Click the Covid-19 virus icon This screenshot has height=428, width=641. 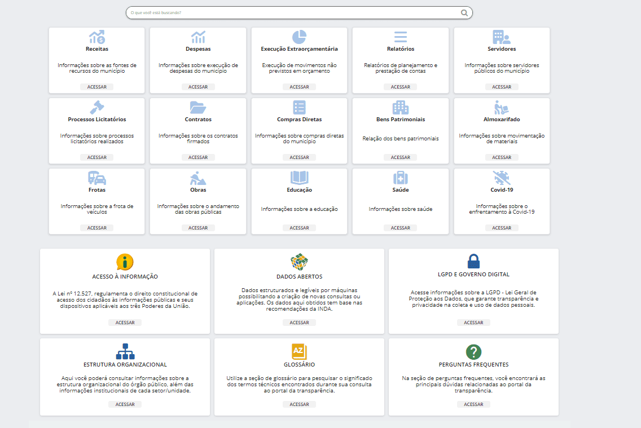(x=501, y=178)
